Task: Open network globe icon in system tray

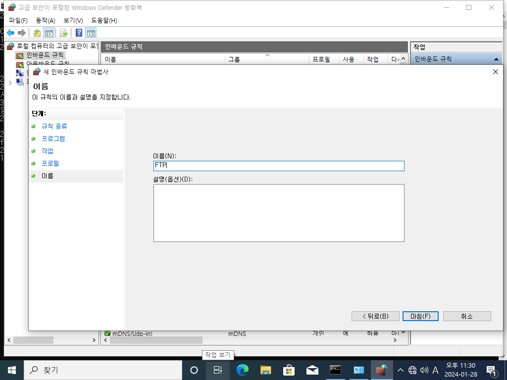Action: coord(412,370)
